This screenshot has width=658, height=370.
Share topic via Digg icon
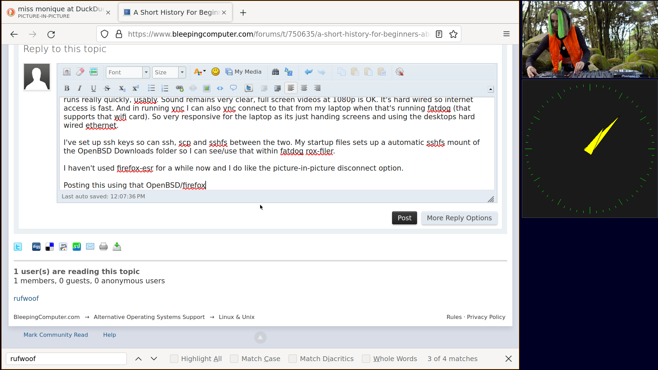36,247
